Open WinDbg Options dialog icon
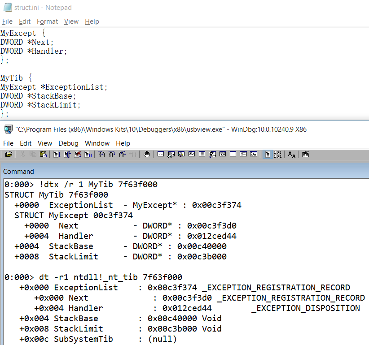This screenshot has height=345, width=369. [306, 154]
